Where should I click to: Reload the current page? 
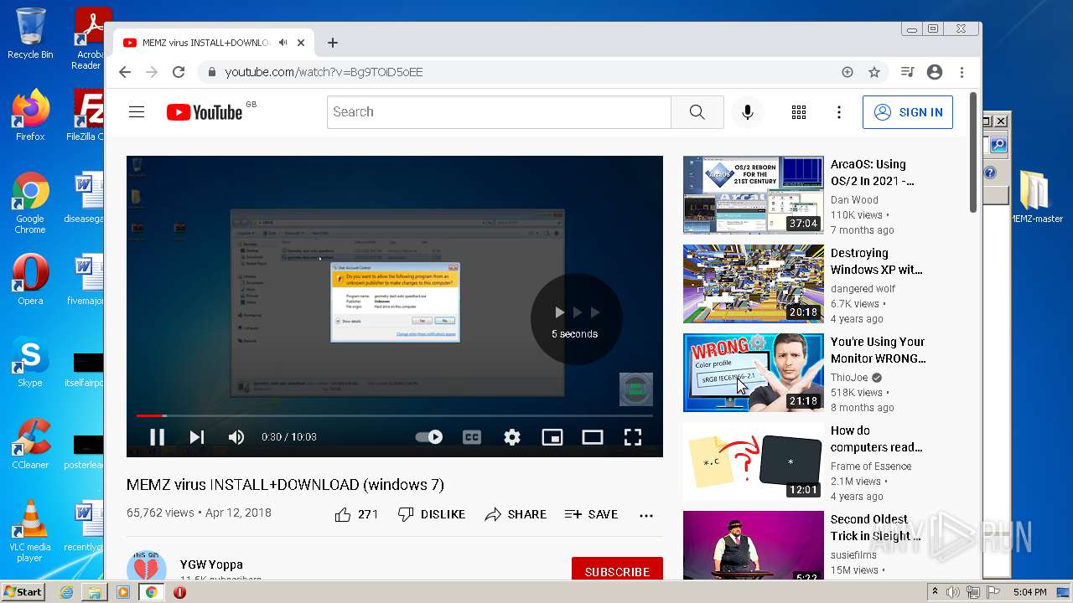(179, 72)
